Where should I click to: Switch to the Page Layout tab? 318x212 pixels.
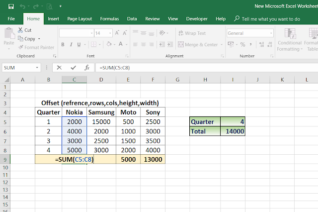(x=79, y=19)
